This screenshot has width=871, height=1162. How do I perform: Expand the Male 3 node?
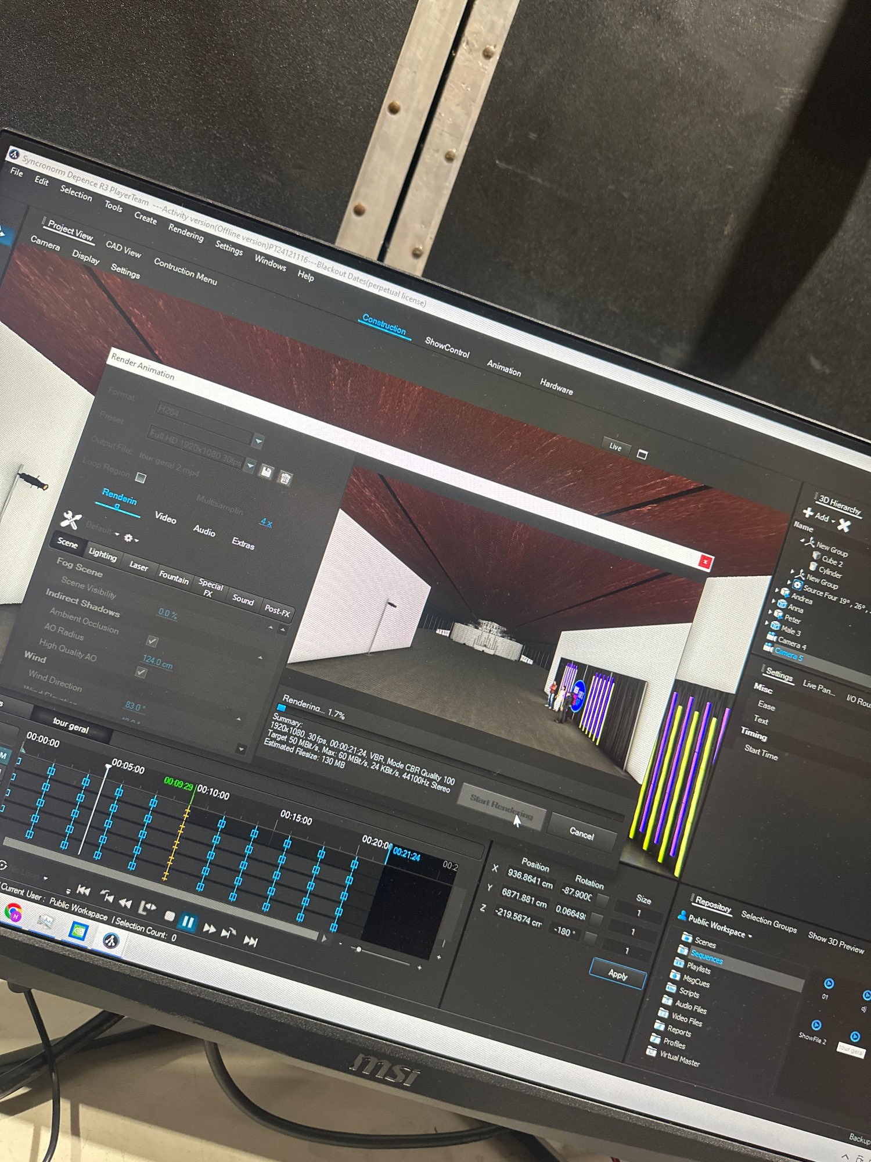coord(767,624)
